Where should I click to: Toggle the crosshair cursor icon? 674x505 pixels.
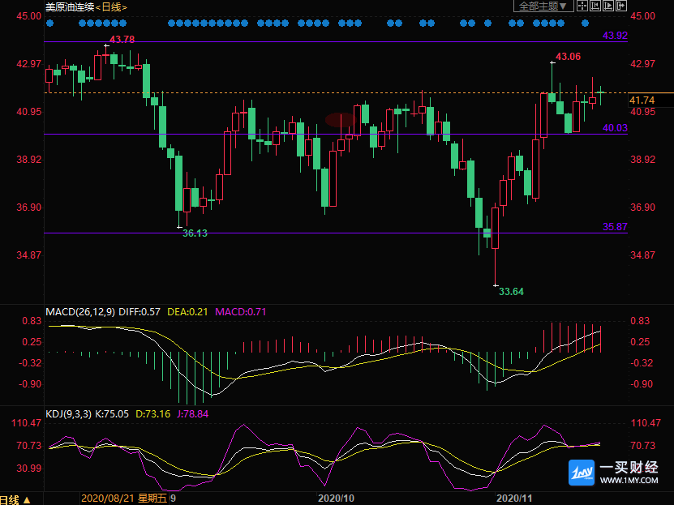coord(582,6)
